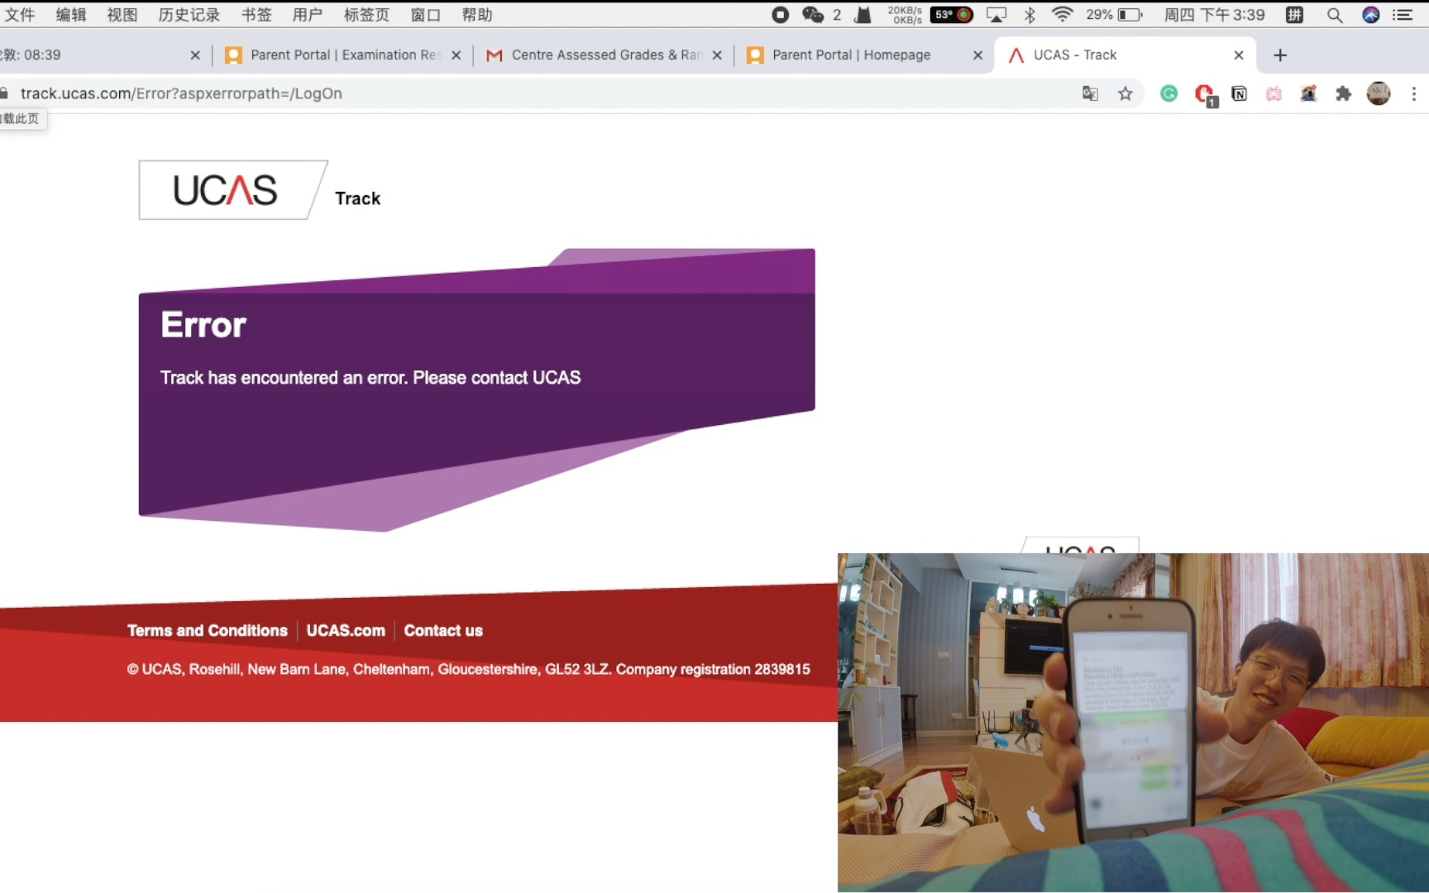Open the 拼 input method menu
The height and width of the screenshot is (893, 1429).
pos(1295,15)
